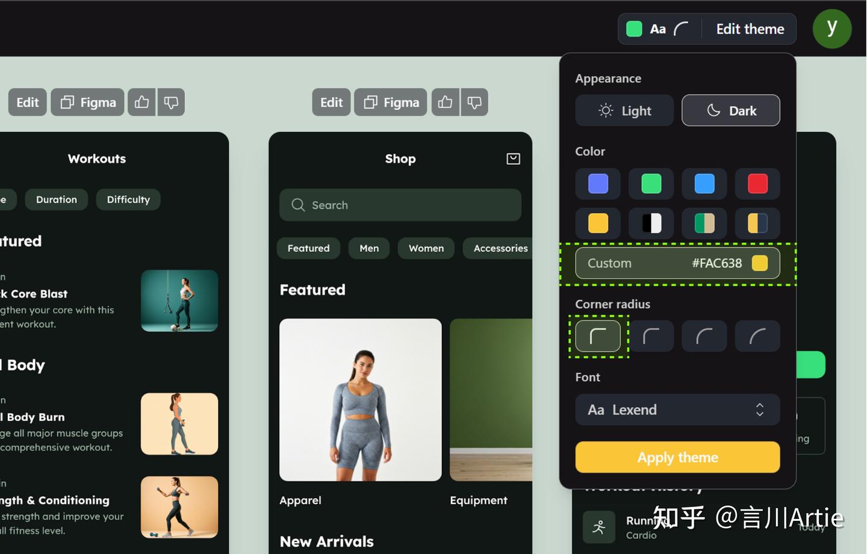The height and width of the screenshot is (554, 867).
Task: Open the Conditioning workout thumbnail
Action: click(x=179, y=507)
